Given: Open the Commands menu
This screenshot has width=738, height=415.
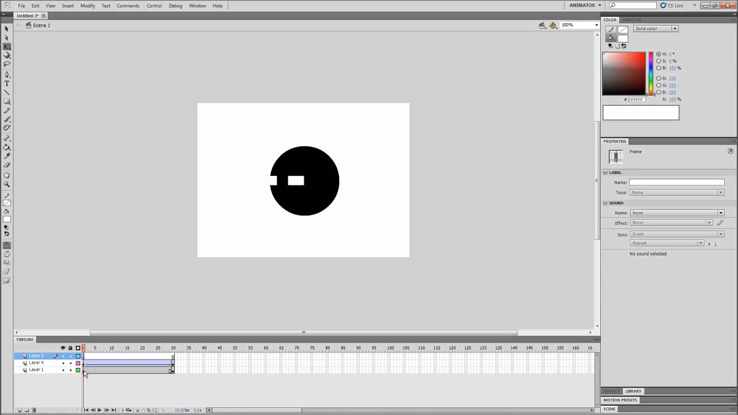Looking at the screenshot, I should [x=128, y=6].
